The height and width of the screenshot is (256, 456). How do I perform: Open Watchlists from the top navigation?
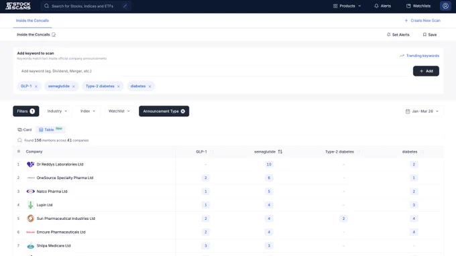click(x=418, y=6)
